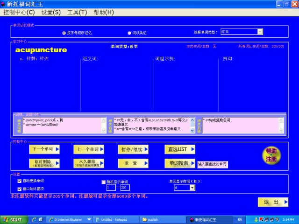Screen dimensions: 299x224
Task: Click 重置 button
Action: click(x=133, y=163)
